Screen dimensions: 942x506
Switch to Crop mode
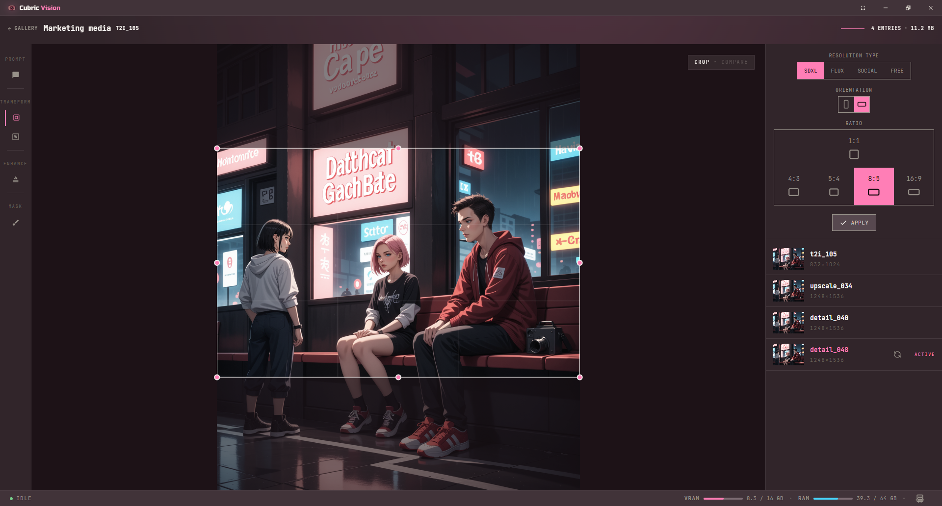click(x=702, y=62)
